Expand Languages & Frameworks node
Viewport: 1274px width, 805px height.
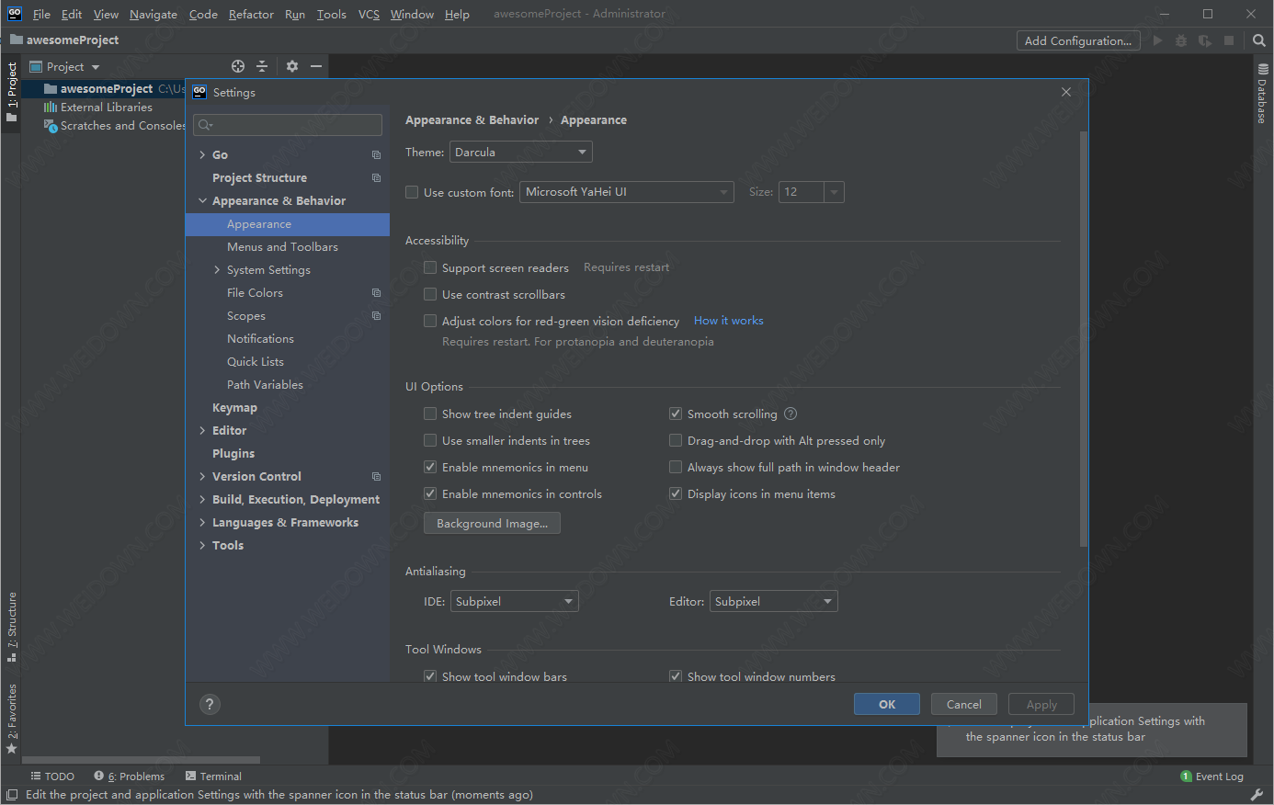tap(202, 522)
